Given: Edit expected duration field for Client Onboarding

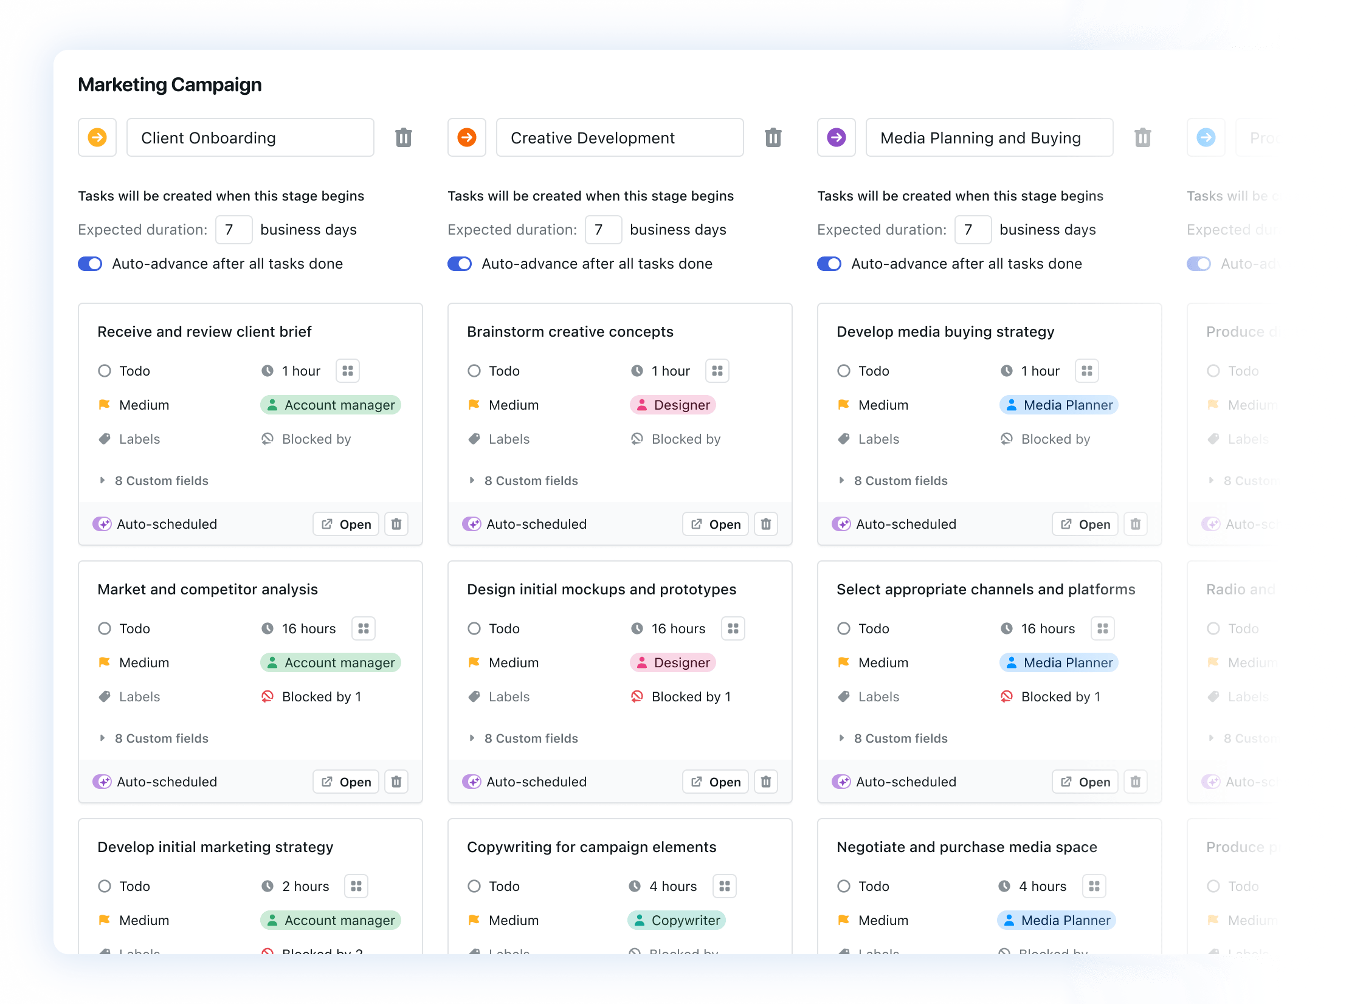Looking at the screenshot, I should click(234, 230).
